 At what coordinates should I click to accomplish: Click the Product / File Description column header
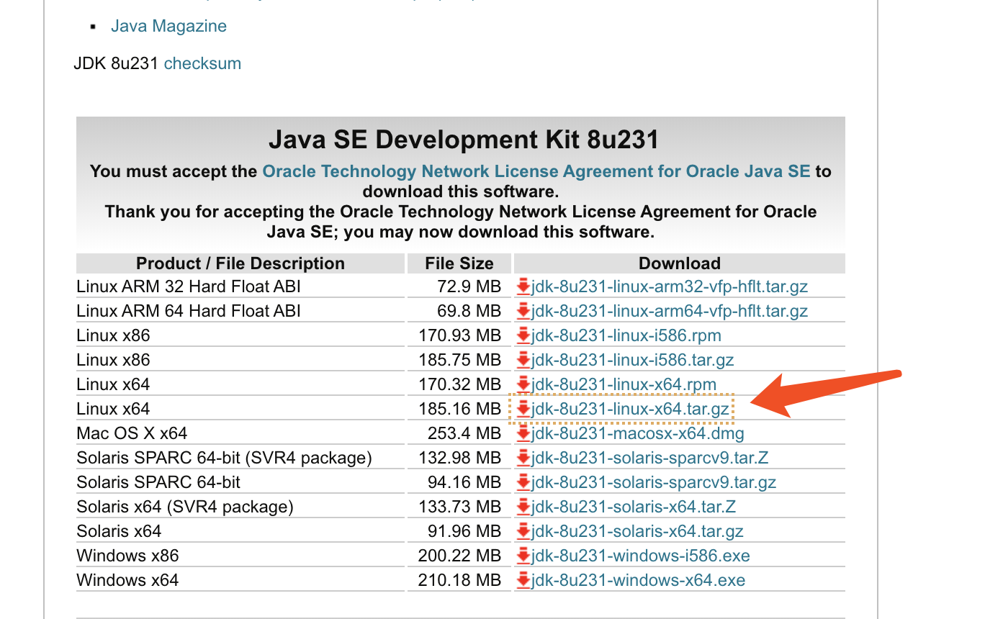click(x=240, y=263)
